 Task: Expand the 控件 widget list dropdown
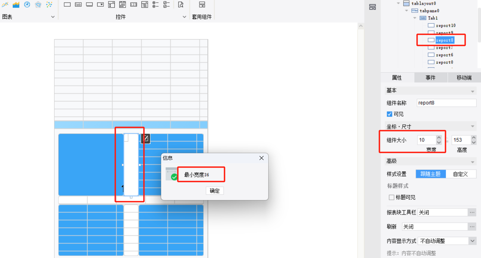[x=184, y=17]
